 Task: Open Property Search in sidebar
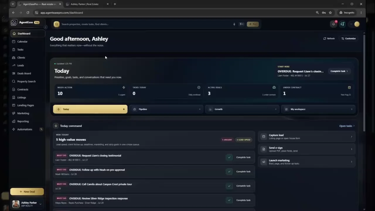click(x=26, y=81)
